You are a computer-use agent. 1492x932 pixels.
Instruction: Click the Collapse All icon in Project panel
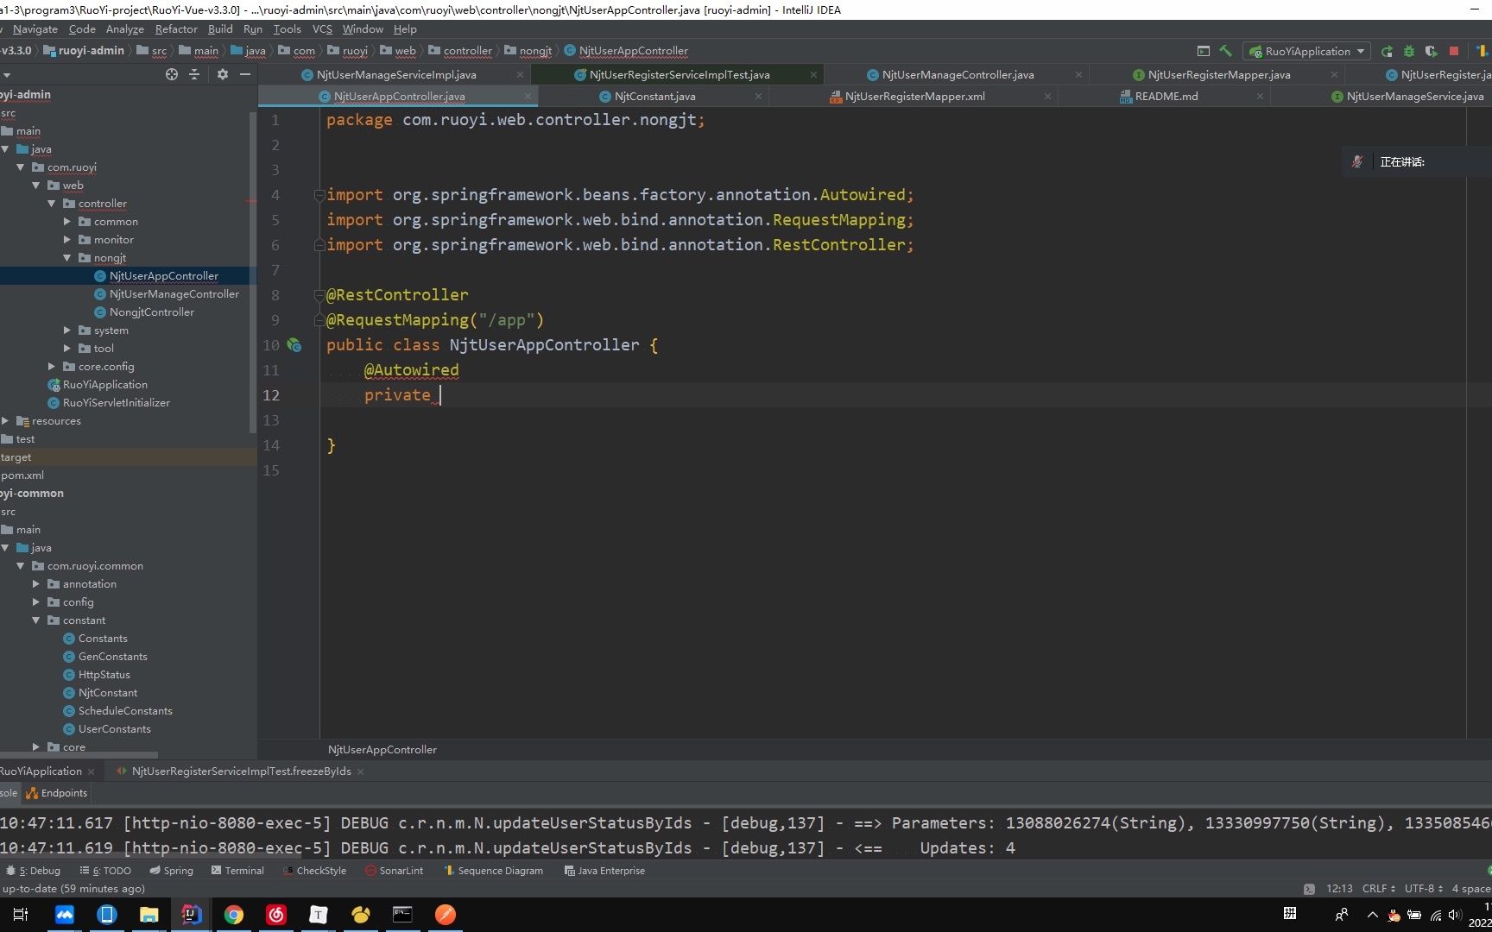[x=194, y=74]
